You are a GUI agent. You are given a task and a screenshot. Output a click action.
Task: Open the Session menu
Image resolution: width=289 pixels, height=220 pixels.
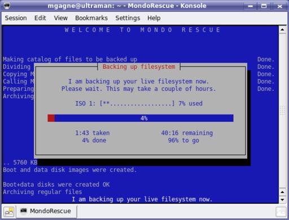(16, 18)
